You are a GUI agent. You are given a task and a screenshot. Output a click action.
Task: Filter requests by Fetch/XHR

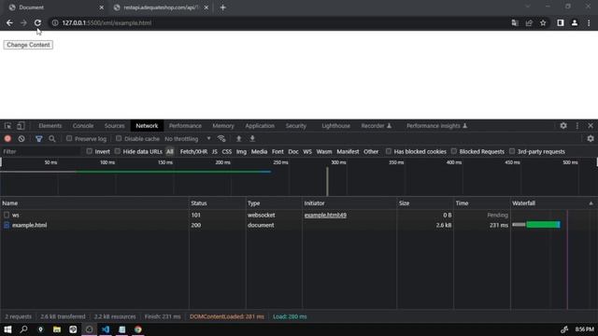click(193, 151)
